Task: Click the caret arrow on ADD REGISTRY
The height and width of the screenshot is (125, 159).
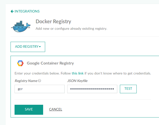Action: [40, 47]
